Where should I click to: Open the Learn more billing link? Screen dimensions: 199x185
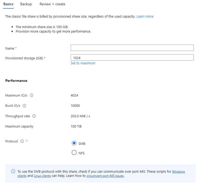tap(145, 17)
